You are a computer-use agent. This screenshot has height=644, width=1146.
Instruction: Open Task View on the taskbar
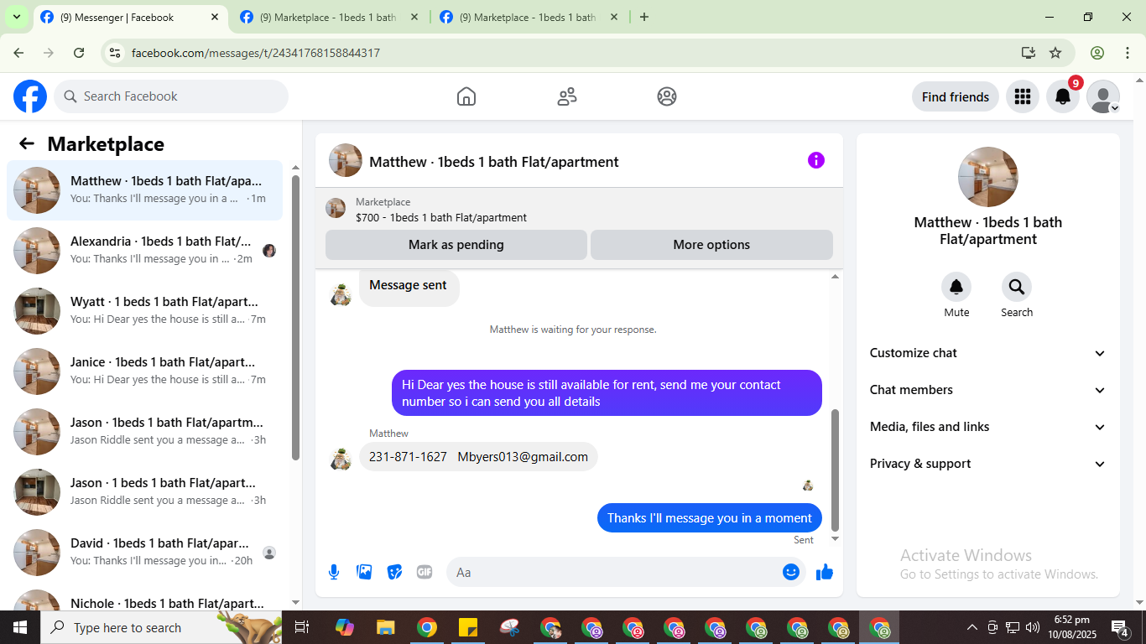click(302, 627)
